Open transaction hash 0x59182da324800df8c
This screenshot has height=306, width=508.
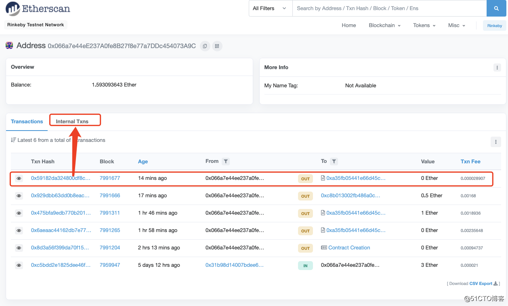tap(61, 178)
